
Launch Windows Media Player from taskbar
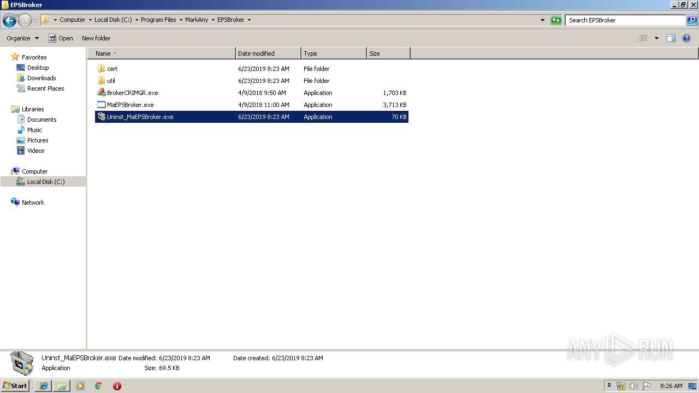click(80, 386)
